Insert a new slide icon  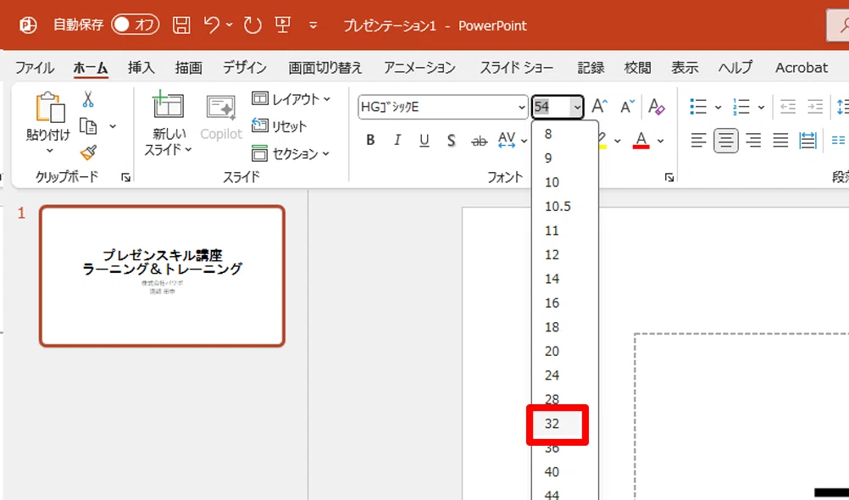point(168,104)
